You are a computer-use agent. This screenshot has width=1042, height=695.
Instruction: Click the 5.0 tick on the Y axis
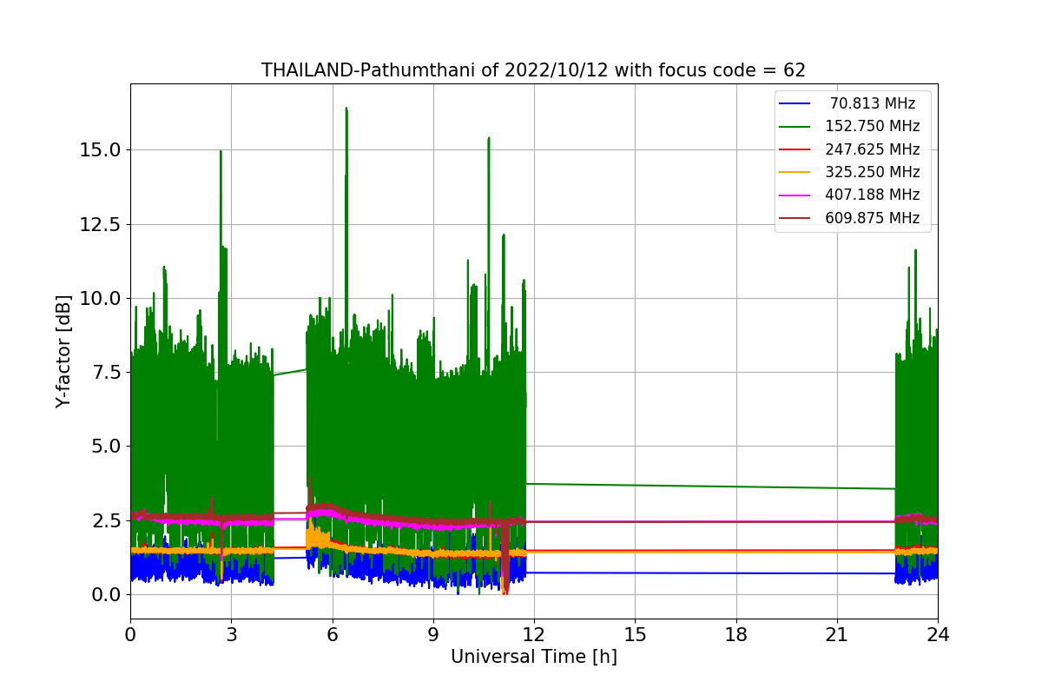108,447
